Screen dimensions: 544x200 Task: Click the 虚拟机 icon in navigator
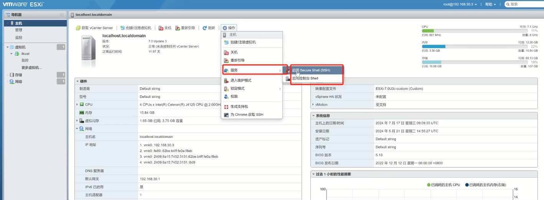[12, 47]
